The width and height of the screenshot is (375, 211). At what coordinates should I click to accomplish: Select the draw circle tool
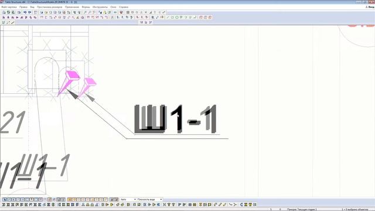point(177,17)
